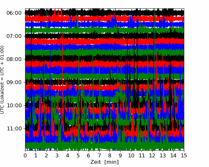Screen dimensions: 209x167
Task: Click the x-axis tick label 3
Action: tap(57, 155)
